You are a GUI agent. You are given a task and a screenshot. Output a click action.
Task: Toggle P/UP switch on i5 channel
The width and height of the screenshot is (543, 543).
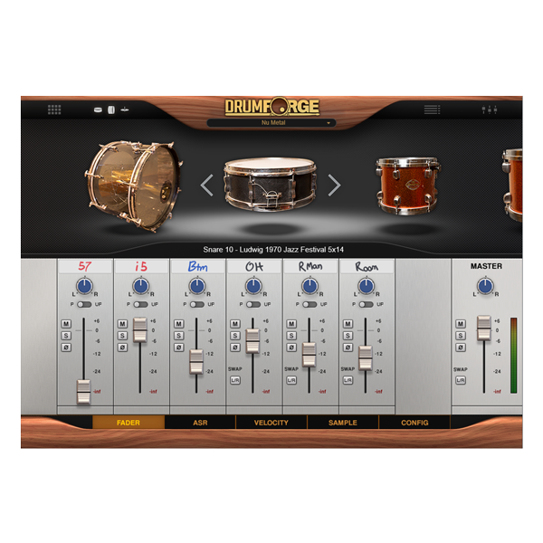pos(140,304)
